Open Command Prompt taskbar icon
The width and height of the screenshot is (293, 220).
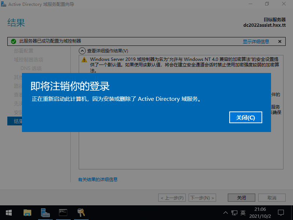(63, 213)
